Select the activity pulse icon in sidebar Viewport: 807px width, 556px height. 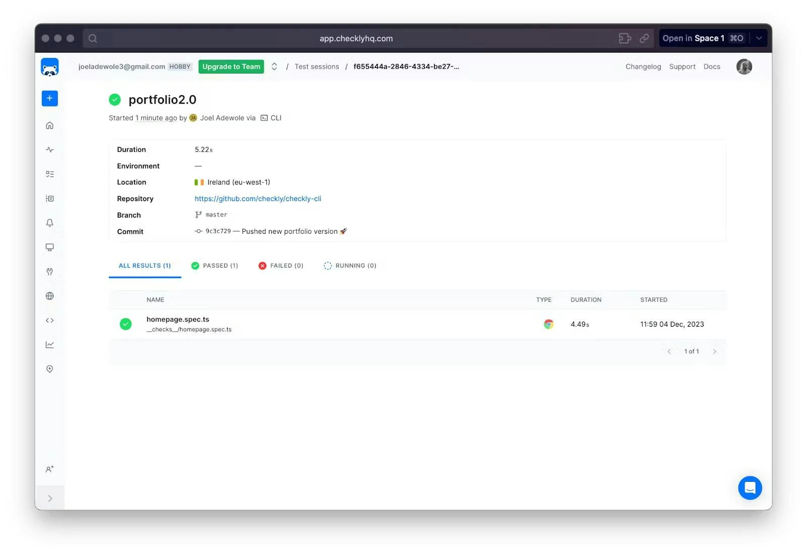point(49,149)
